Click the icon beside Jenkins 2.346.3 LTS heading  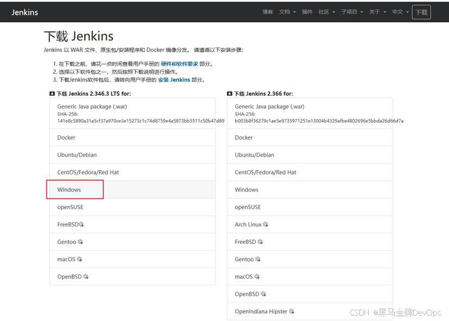pos(52,93)
